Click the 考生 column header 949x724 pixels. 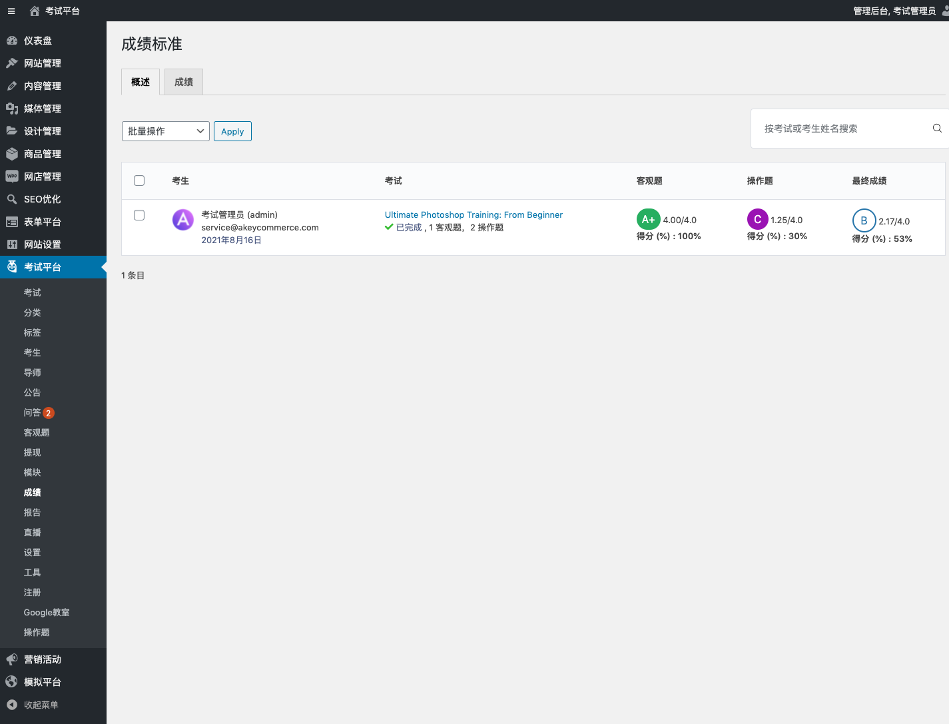[180, 181]
